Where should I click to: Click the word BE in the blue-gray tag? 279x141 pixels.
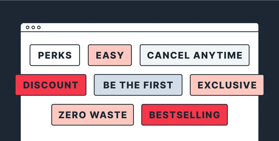(x=109, y=85)
